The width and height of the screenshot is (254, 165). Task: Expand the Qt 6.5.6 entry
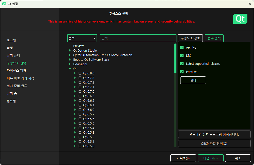(x=75, y=119)
